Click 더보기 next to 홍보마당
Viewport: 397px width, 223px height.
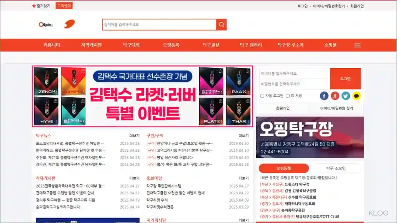[x=243, y=178]
